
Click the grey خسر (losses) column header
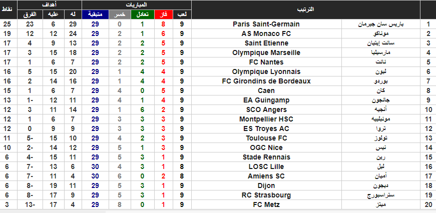point(120,14)
